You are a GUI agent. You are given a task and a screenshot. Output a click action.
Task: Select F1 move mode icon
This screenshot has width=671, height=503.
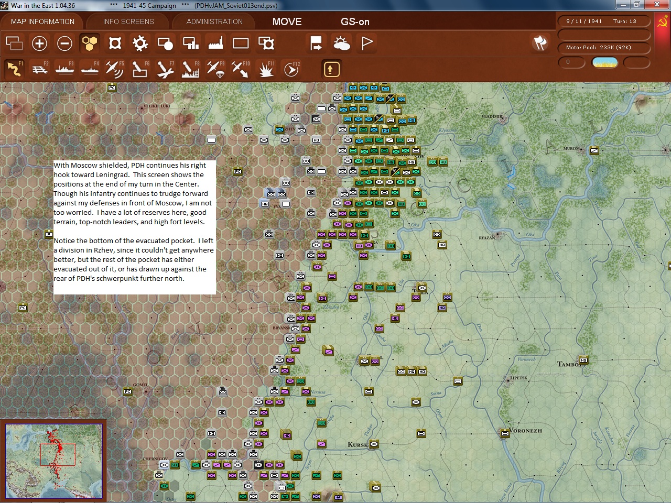14,69
